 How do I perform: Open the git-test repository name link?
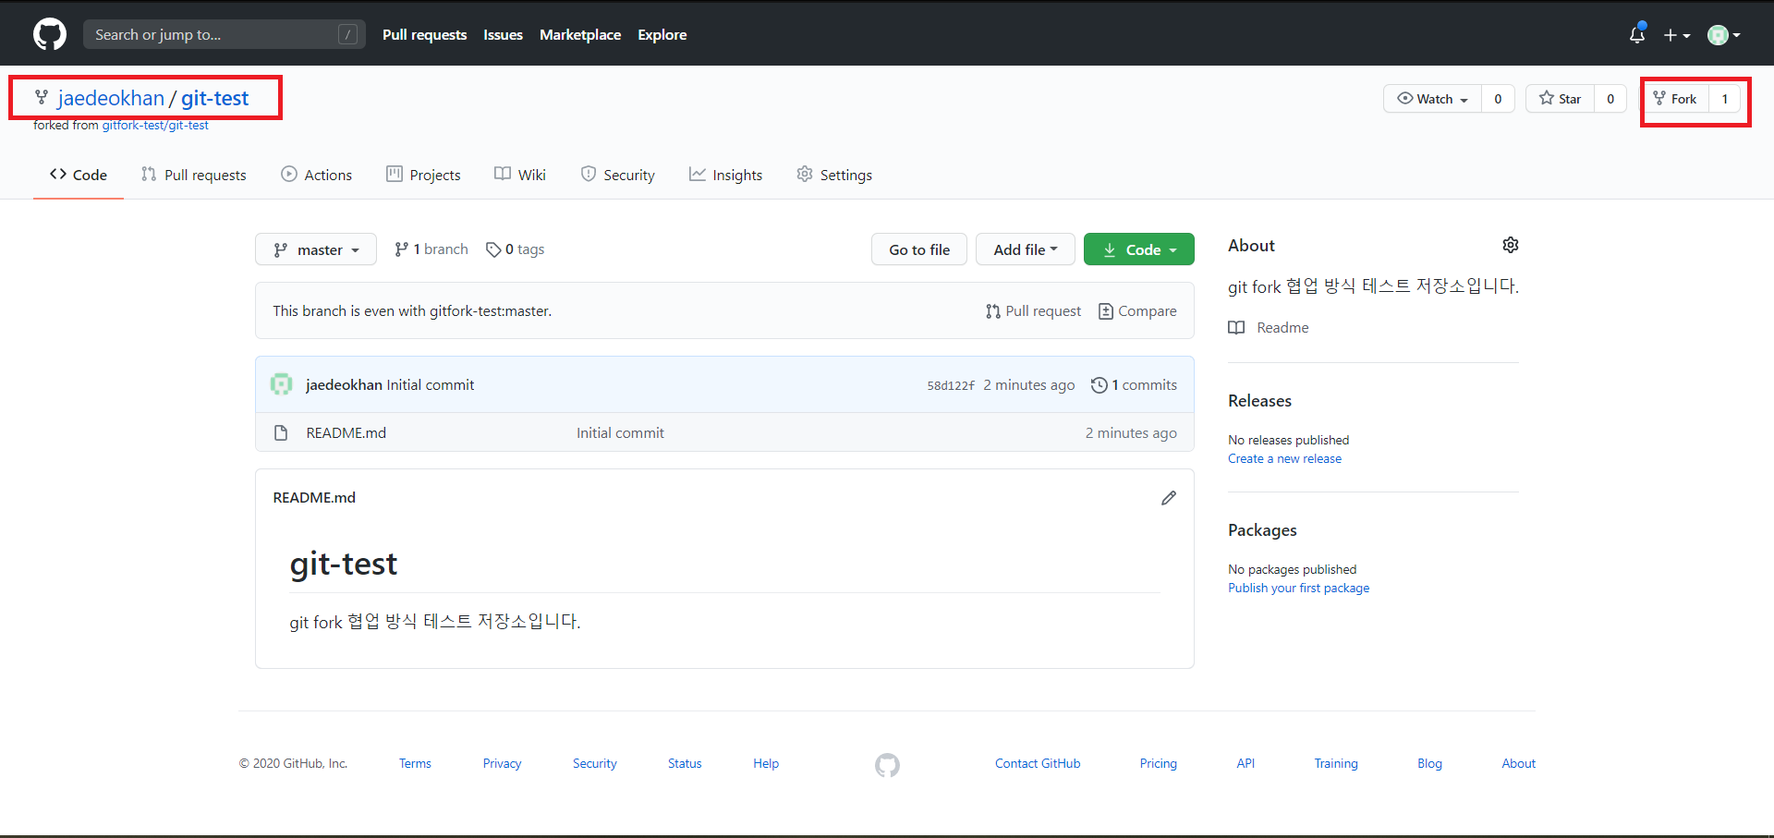tap(214, 98)
